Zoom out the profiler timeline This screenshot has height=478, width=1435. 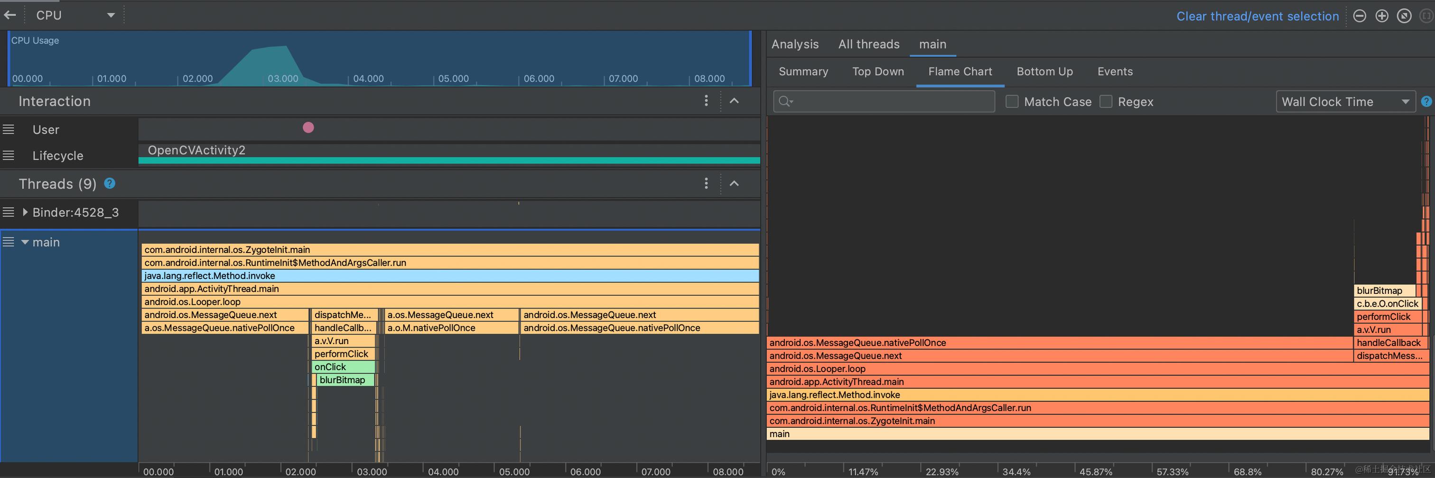pos(1359,16)
